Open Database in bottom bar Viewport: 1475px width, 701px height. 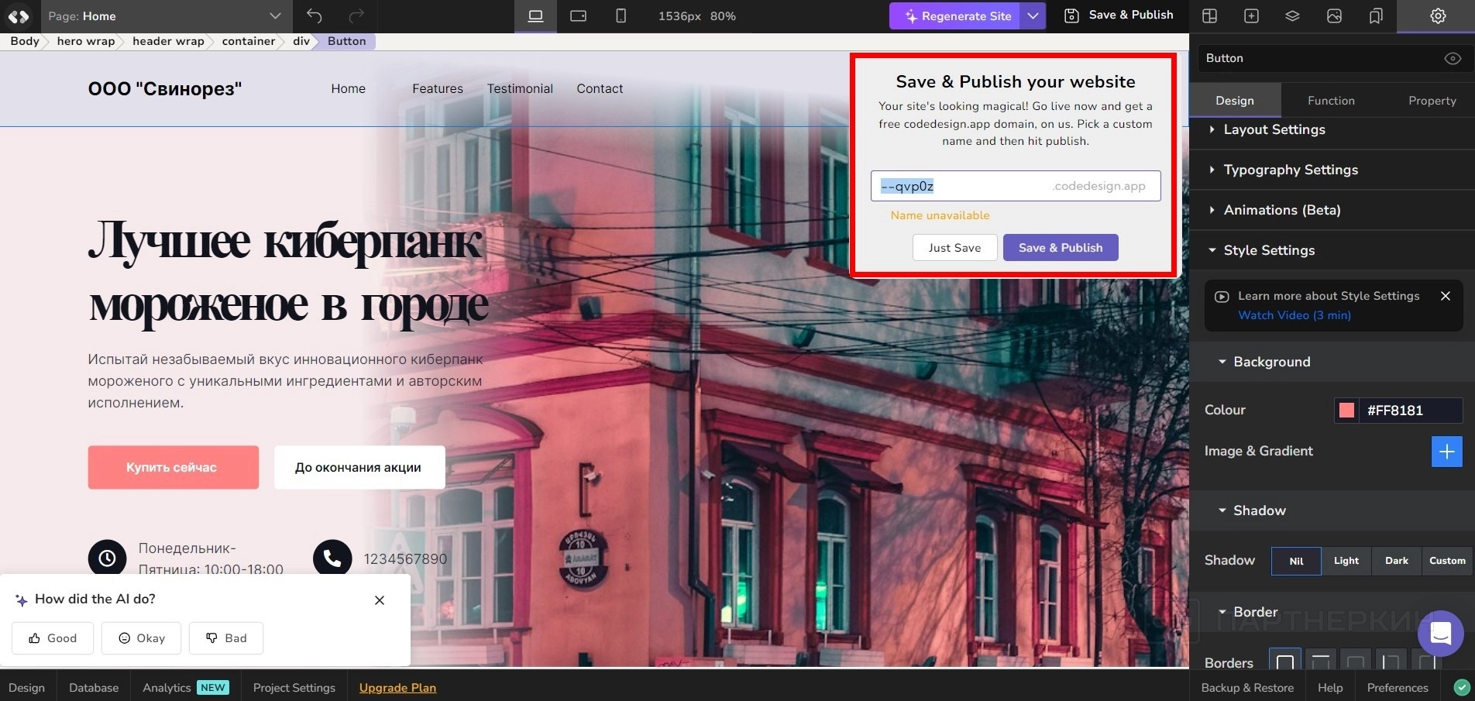[94, 688]
